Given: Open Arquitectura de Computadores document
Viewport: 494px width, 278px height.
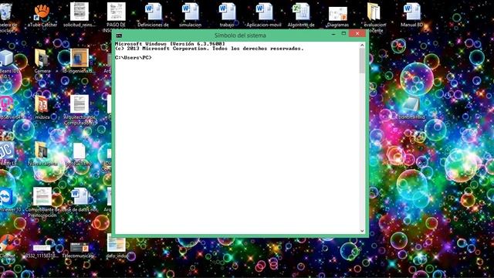Looking at the screenshot, I should 79,104.
